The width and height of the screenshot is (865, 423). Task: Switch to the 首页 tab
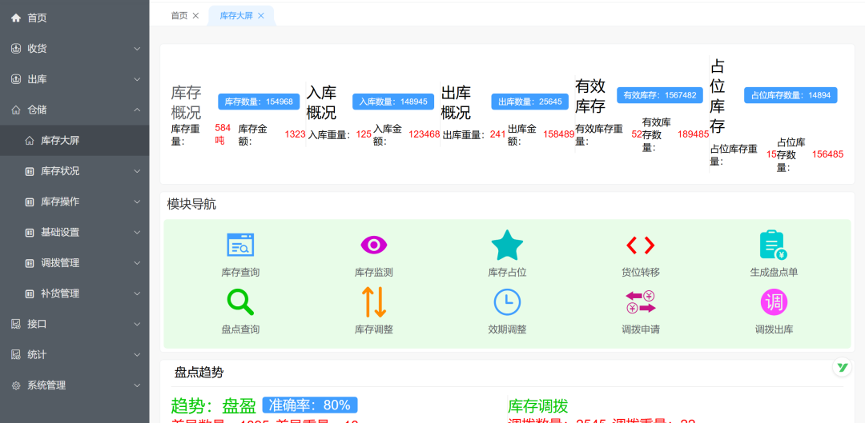[x=179, y=15]
